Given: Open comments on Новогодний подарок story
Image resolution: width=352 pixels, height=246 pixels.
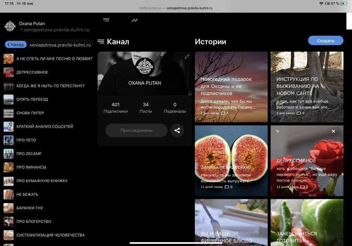Looking at the screenshot, I should pyautogui.click(x=224, y=113).
